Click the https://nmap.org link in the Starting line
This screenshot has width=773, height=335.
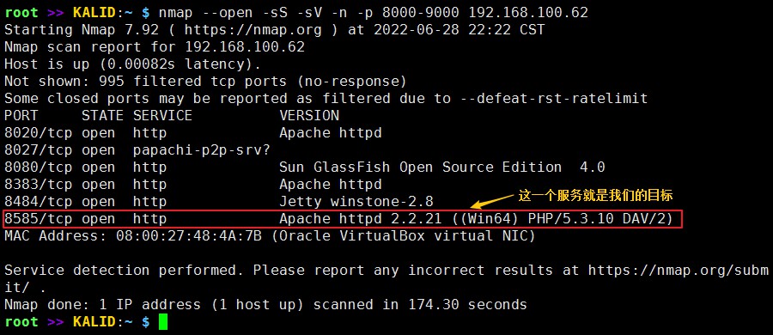(253, 30)
